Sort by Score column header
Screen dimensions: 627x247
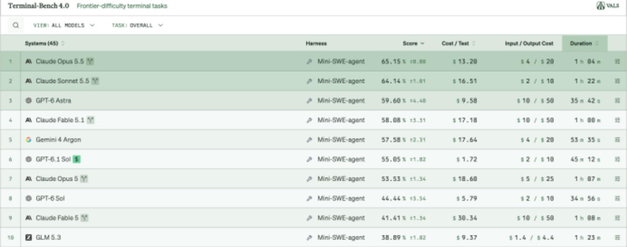pyautogui.click(x=413, y=43)
